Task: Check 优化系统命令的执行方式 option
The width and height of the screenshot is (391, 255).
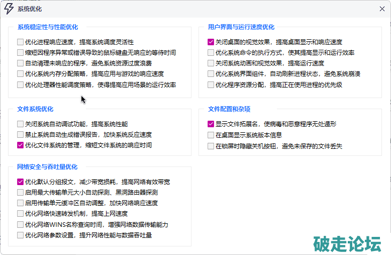Action: pyautogui.click(x=211, y=53)
